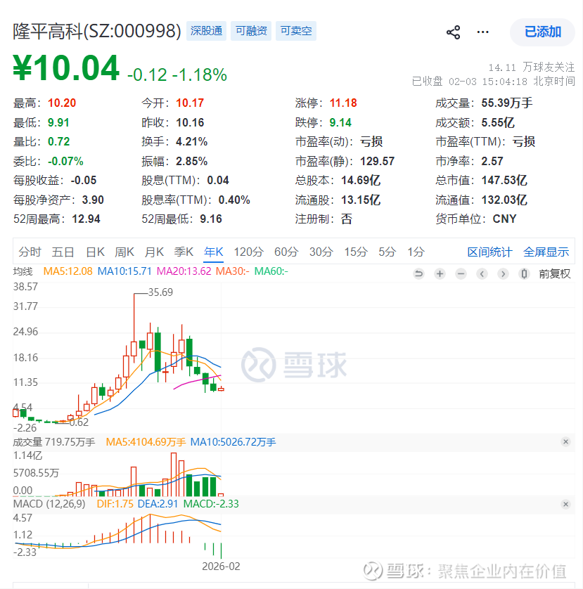Image resolution: width=583 pixels, height=589 pixels.
Task: Click the MA20:13.62 indicator label
Action: coord(184,271)
